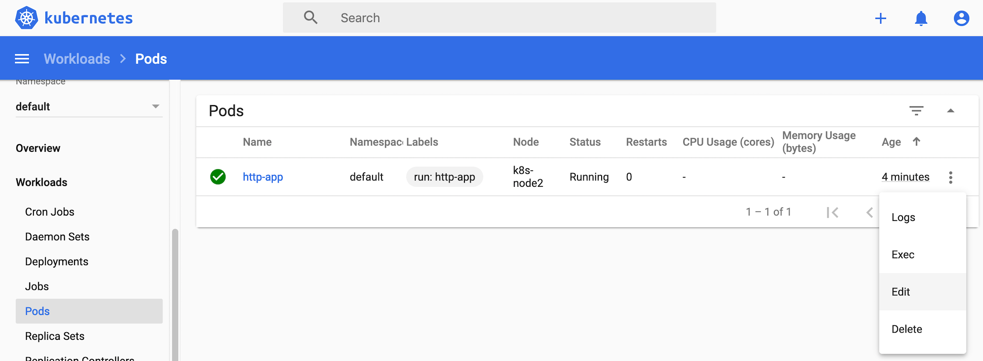
Task: Click the Search input field
Action: [x=508, y=18]
